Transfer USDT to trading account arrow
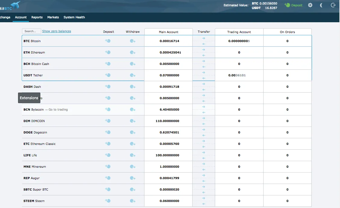This screenshot has width=340, height=208. point(204,72)
